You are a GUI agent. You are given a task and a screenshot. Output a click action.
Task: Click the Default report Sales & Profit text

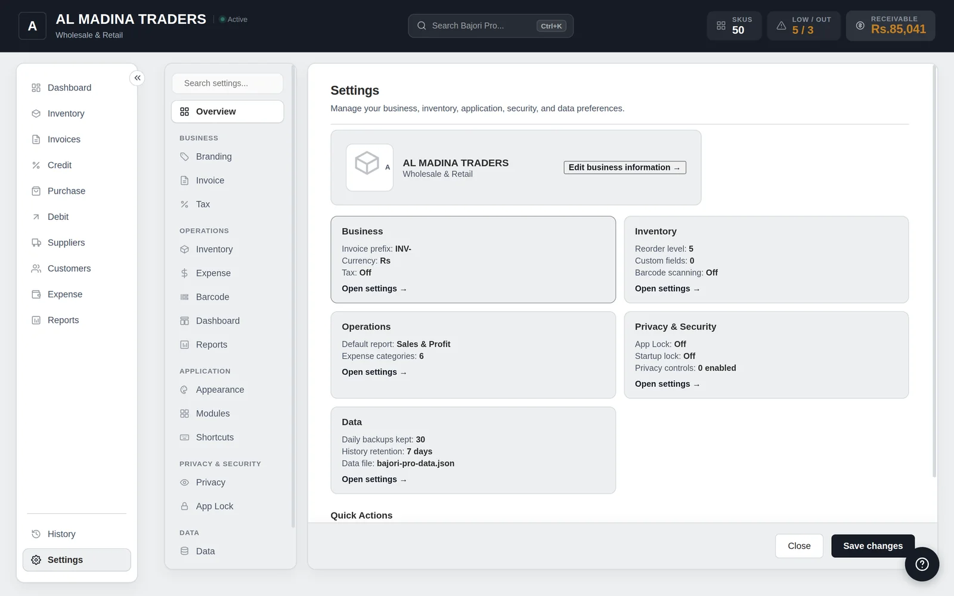pyautogui.click(x=396, y=344)
